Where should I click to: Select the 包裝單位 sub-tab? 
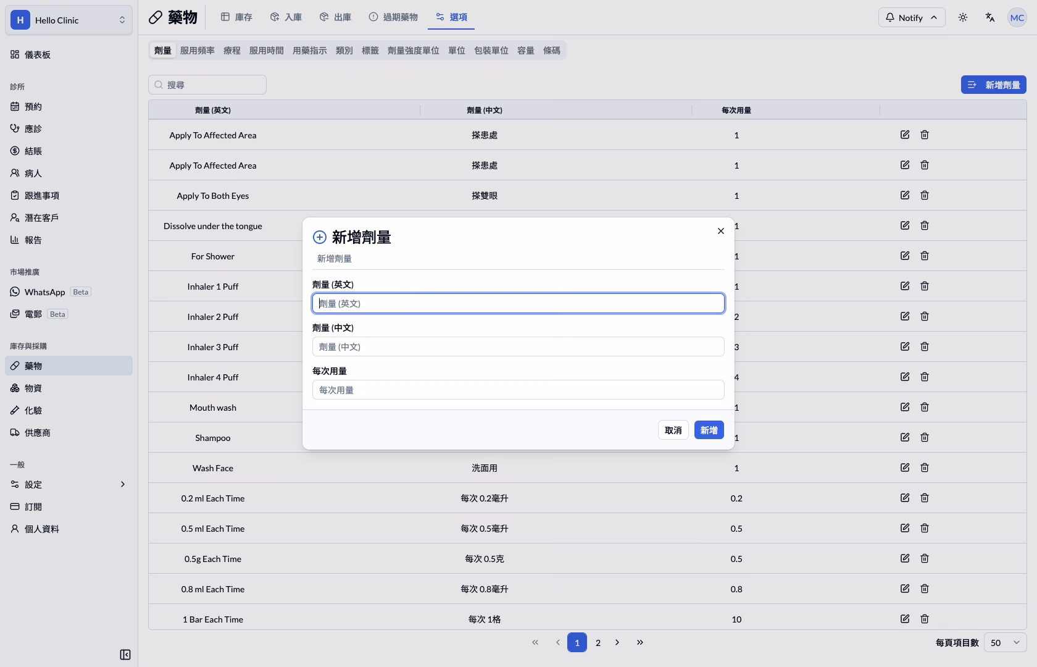pyautogui.click(x=491, y=51)
